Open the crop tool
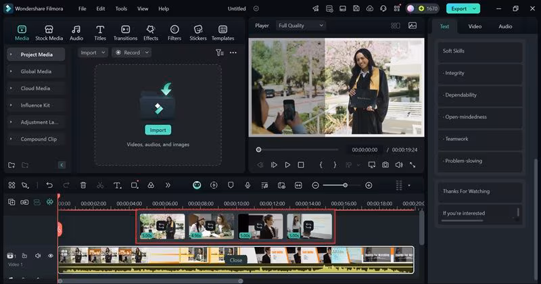 tap(135, 185)
